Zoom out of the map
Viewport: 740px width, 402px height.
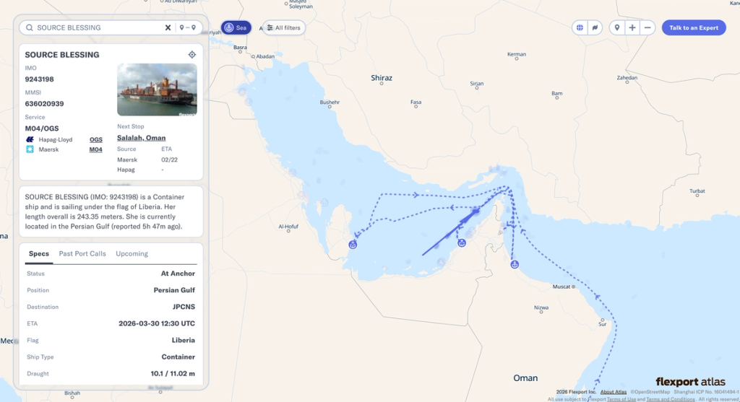click(x=647, y=28)
